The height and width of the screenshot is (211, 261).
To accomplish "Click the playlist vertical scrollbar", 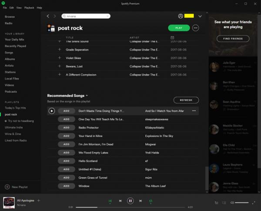I will 207,178.
